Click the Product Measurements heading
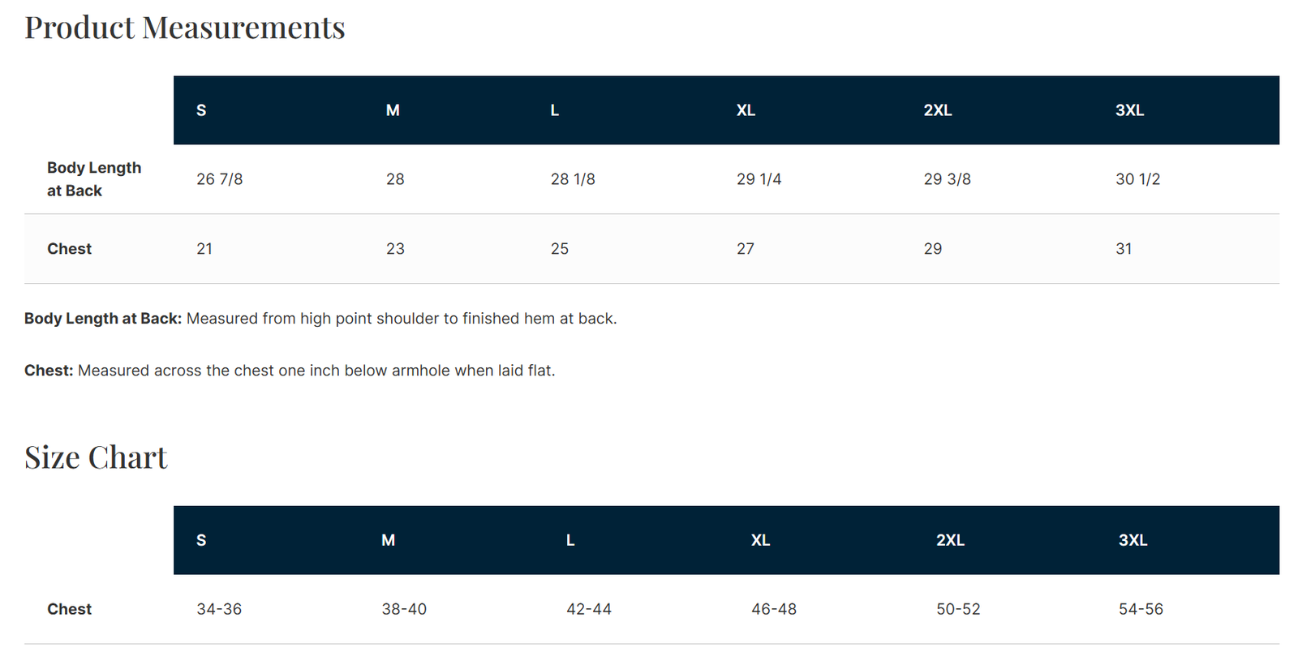Image resolution: width=1298 pixels, height=652 pixels. pyautogui.click(x=185, y=28)
